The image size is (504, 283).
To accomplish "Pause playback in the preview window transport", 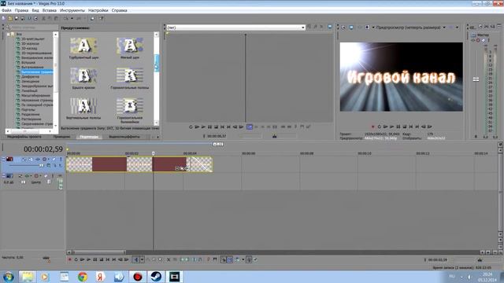I will [x=398, y=127].
